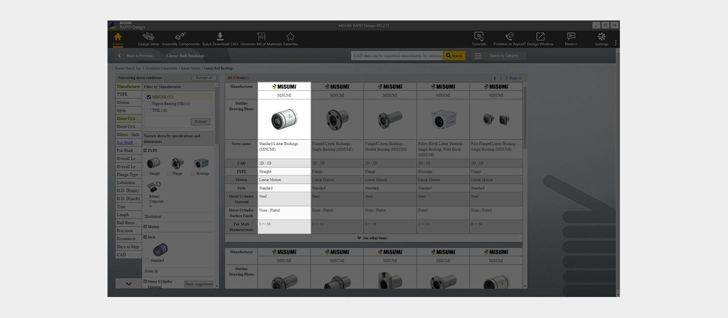Check the THK (18) checkbox
Image resolution: width=728 pixels, height=318 pixels.
pyautogui.click(x=149, y=111)
